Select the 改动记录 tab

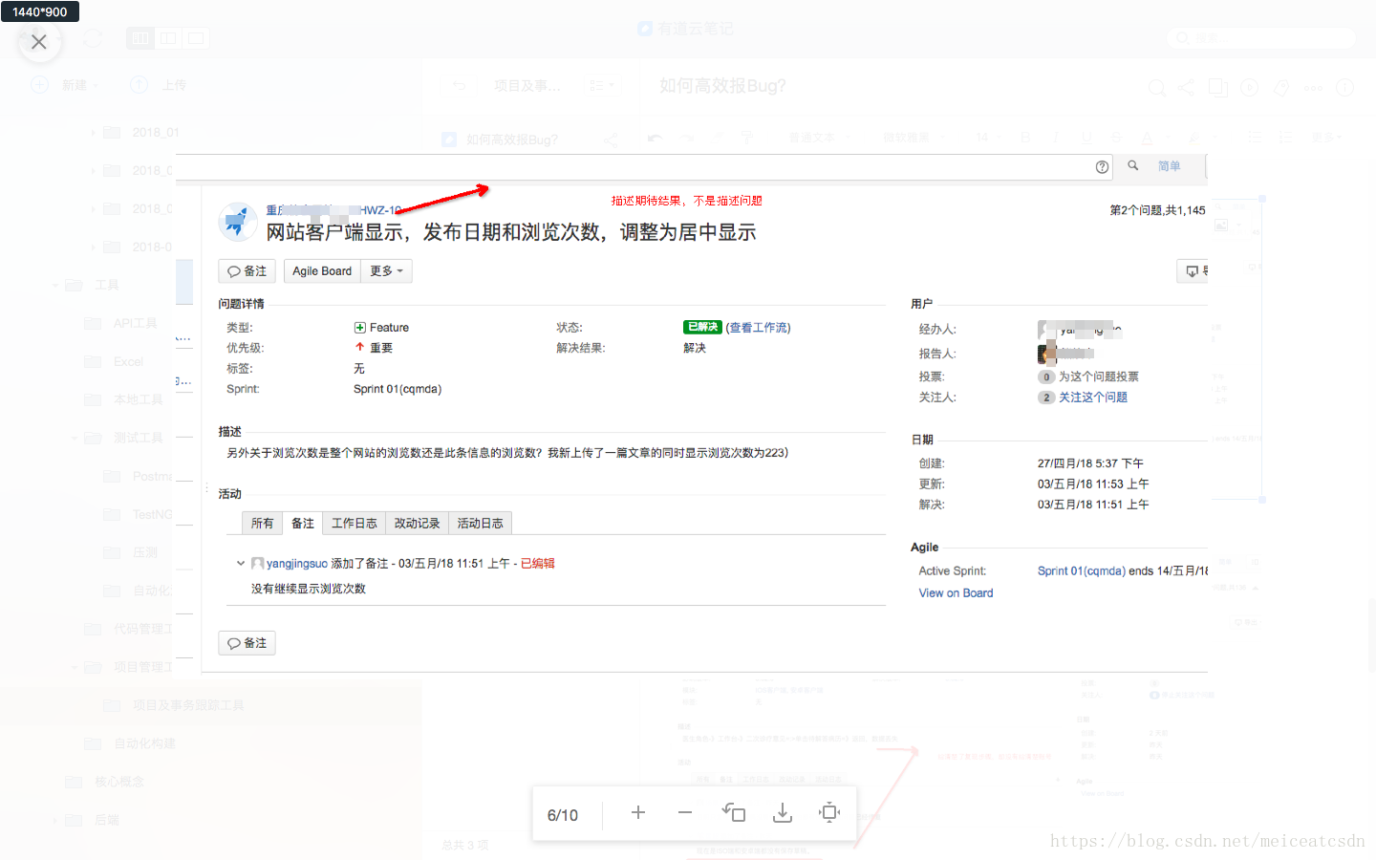417,524
